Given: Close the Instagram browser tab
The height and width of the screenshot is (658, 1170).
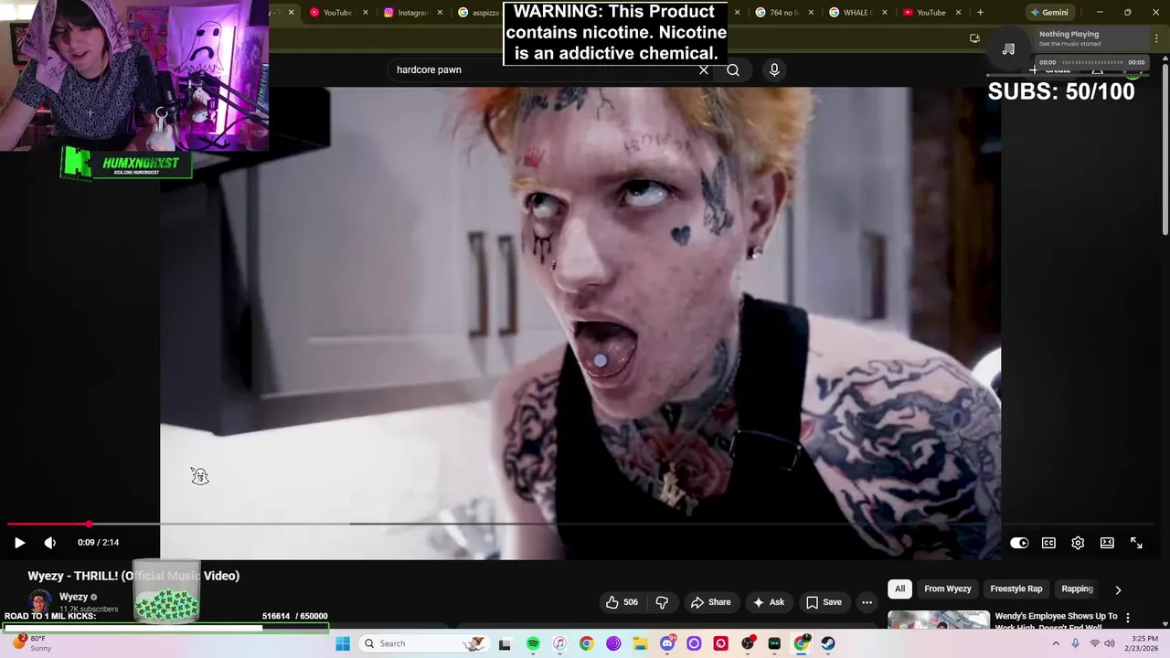Looking at the screenshot, I should tap(440, 13).
